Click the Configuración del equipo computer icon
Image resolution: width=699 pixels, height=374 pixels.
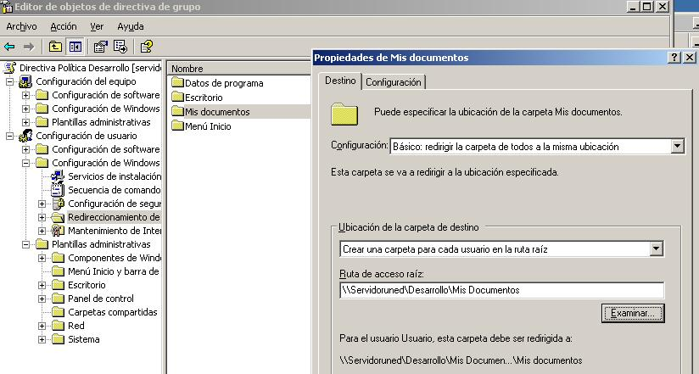[25, 81]
